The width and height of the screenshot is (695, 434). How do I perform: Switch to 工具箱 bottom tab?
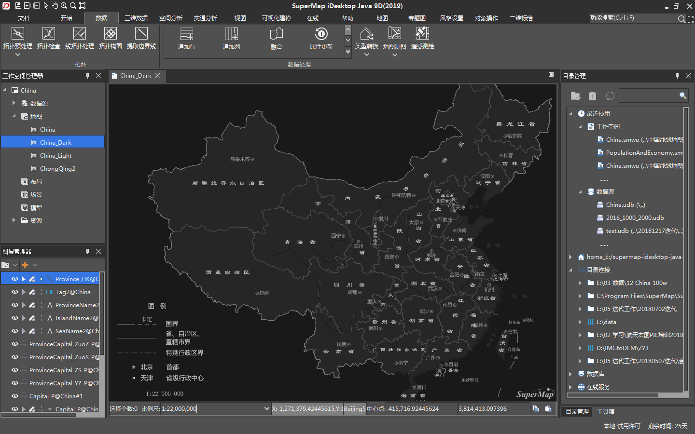[606, 411]
